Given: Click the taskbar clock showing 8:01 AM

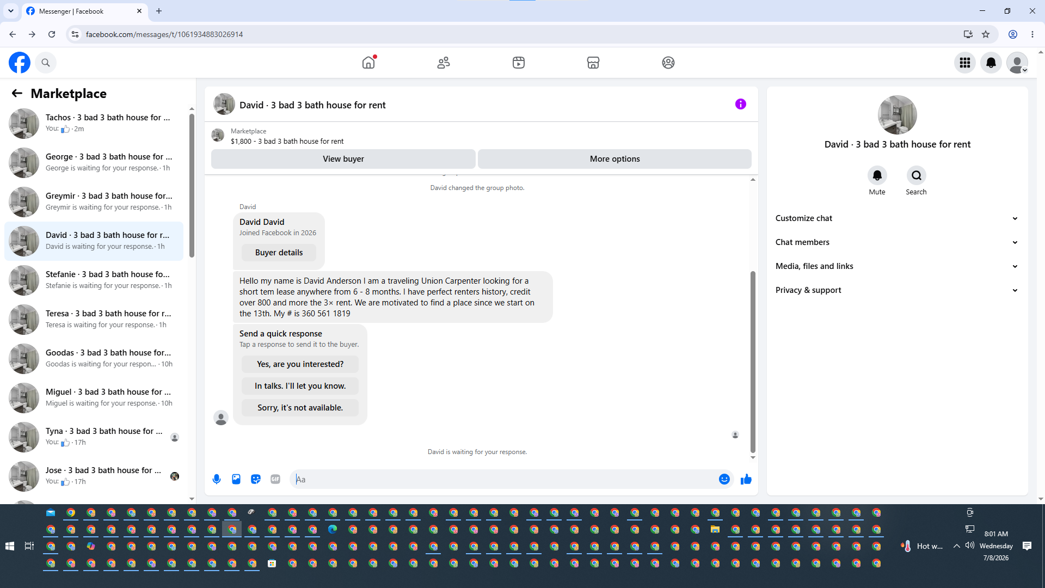Looking at the screenshot, I should 996,546.
